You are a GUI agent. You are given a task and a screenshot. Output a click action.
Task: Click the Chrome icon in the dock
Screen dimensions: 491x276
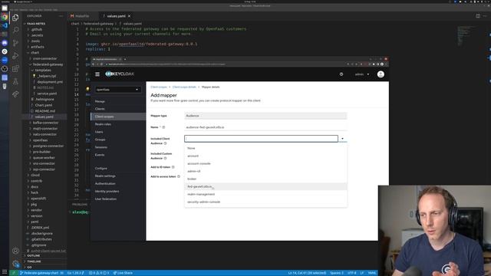(x=5, y=17)
